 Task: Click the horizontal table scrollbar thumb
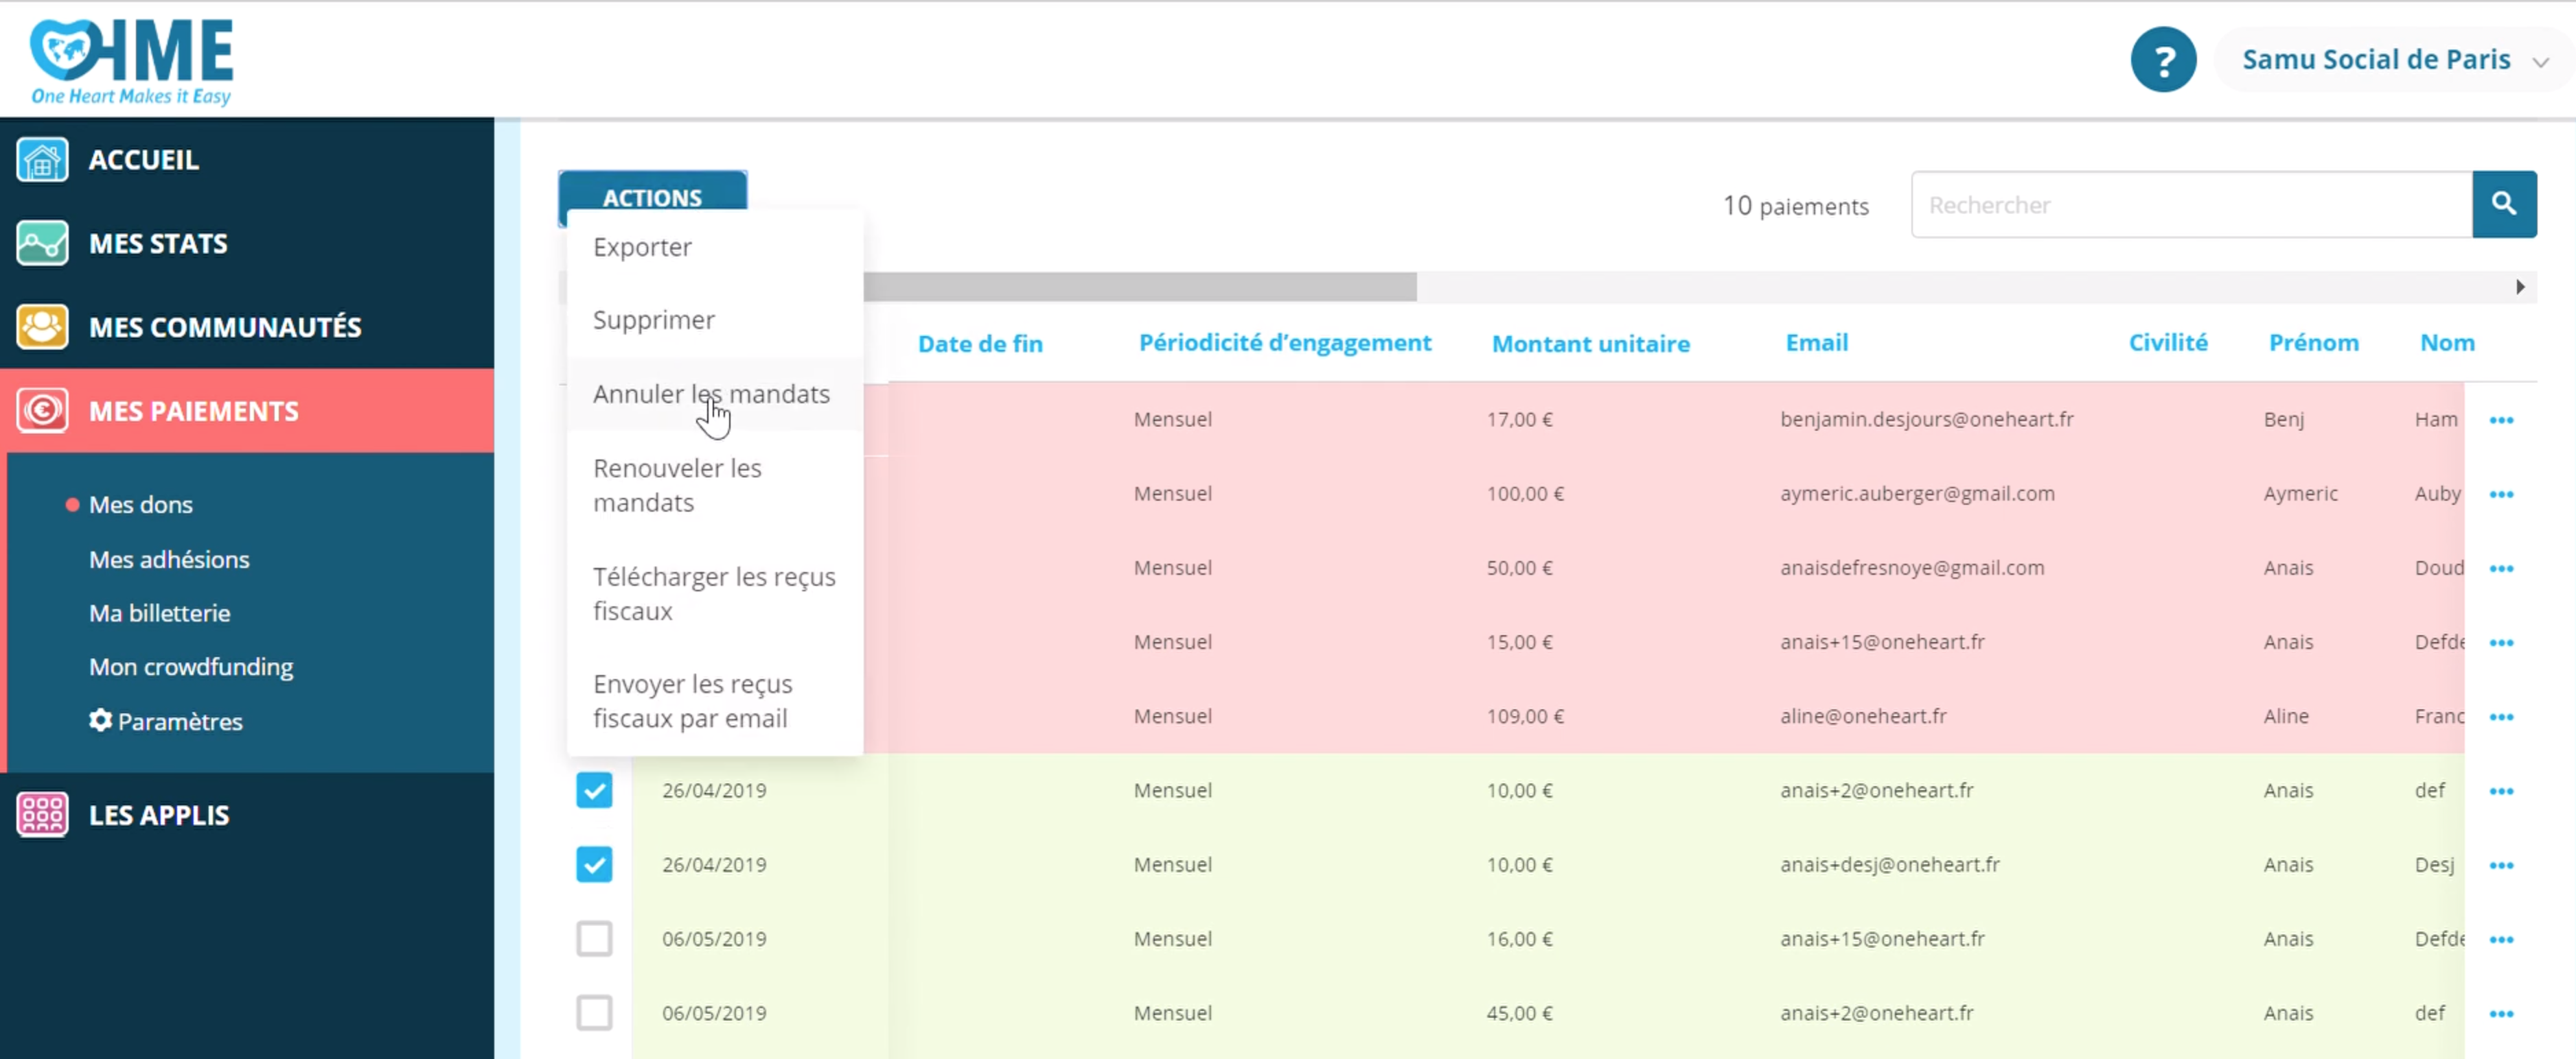point(1139,288)
